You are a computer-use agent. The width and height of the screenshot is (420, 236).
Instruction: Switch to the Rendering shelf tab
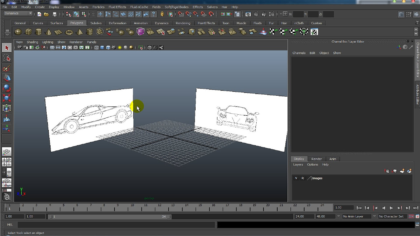coord(183,23)
